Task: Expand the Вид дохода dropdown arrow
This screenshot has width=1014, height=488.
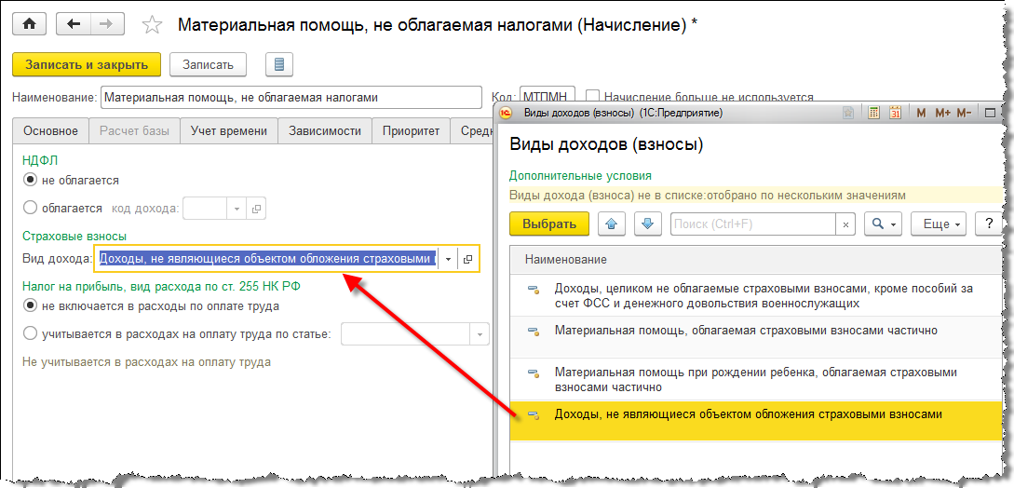Action: point(448,259)
